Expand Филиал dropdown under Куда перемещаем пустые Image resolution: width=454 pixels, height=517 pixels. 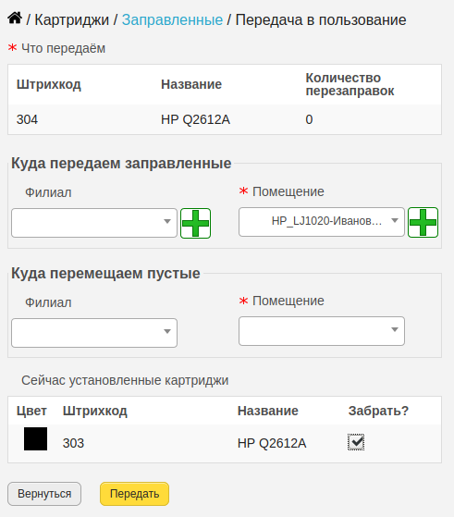(94, 333)
